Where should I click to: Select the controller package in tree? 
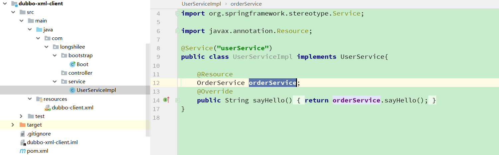point(80,73)
